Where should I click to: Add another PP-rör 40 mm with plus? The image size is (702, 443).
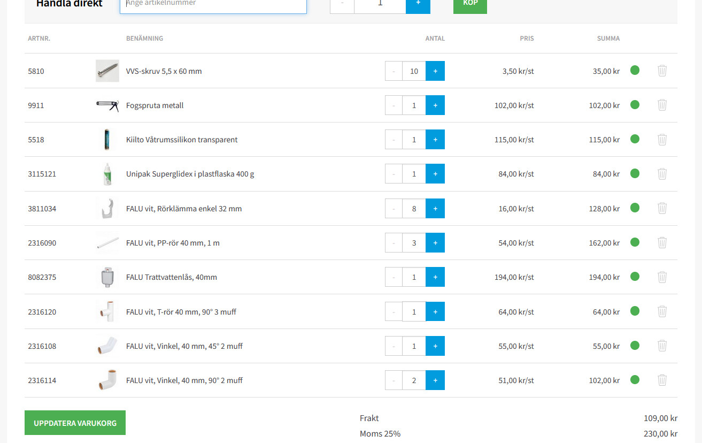click(x=435, y=243)
